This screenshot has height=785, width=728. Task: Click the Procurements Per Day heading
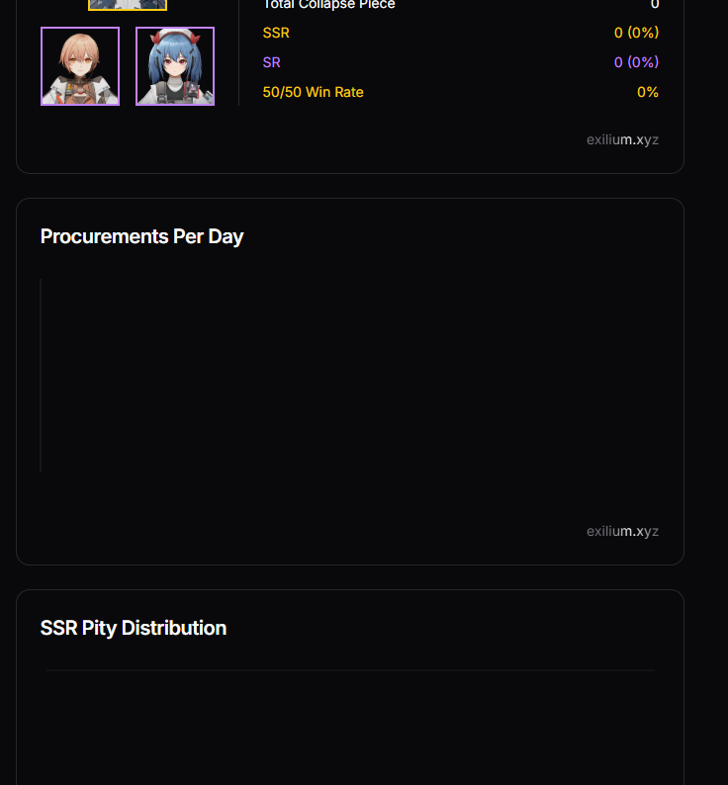coord(141,236)
